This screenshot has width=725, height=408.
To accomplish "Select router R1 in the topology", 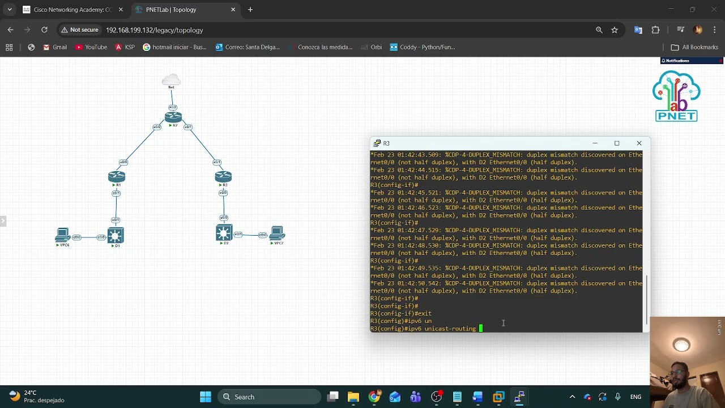I will click(117, 178).
